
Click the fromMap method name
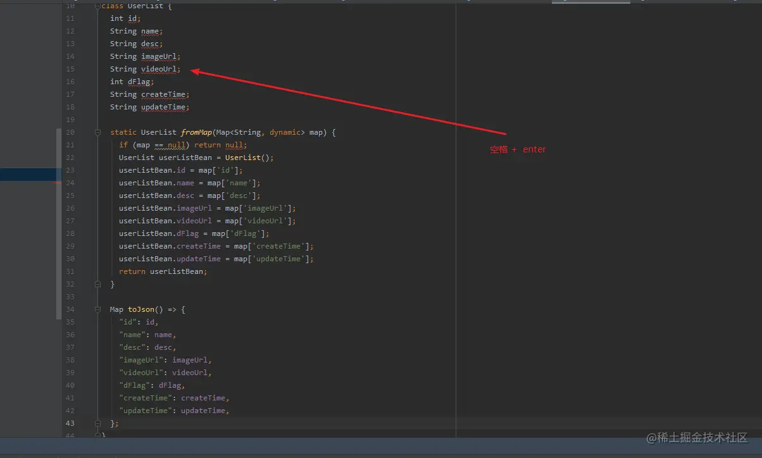[196, 132]
